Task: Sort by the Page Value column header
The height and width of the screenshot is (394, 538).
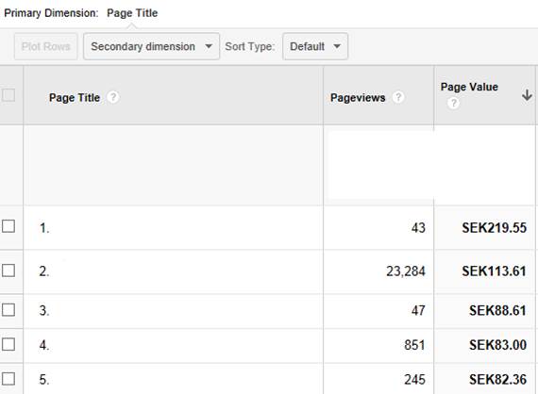Action: [x=469, y=87]
